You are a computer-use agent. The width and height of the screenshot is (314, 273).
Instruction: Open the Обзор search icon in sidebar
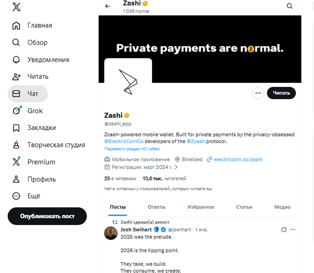[x=16, y=43]
